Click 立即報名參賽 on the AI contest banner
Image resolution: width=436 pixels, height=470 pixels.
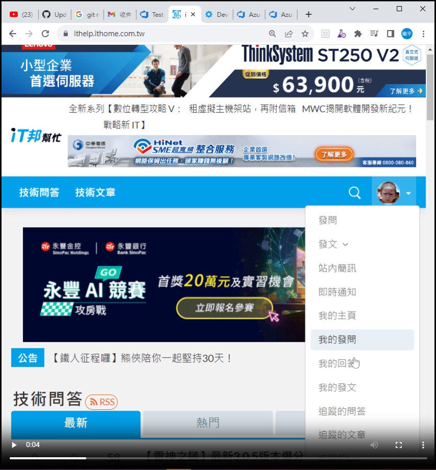[225, 308]
